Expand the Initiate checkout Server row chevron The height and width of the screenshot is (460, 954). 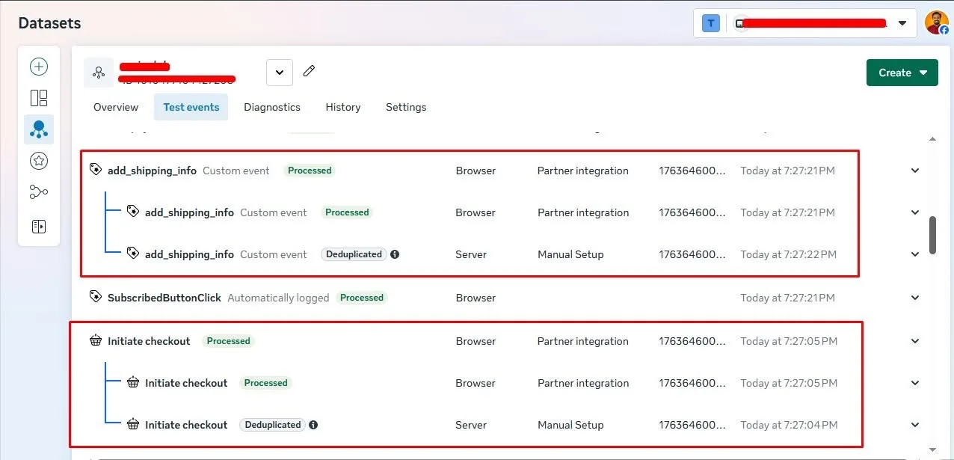tap(915, 425)
